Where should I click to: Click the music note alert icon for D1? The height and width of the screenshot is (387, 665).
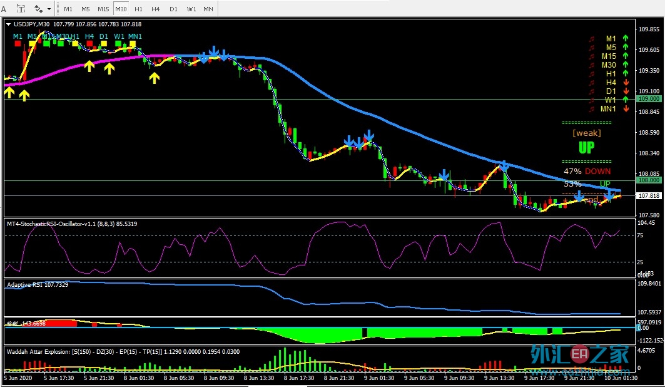tap(592, 91)
